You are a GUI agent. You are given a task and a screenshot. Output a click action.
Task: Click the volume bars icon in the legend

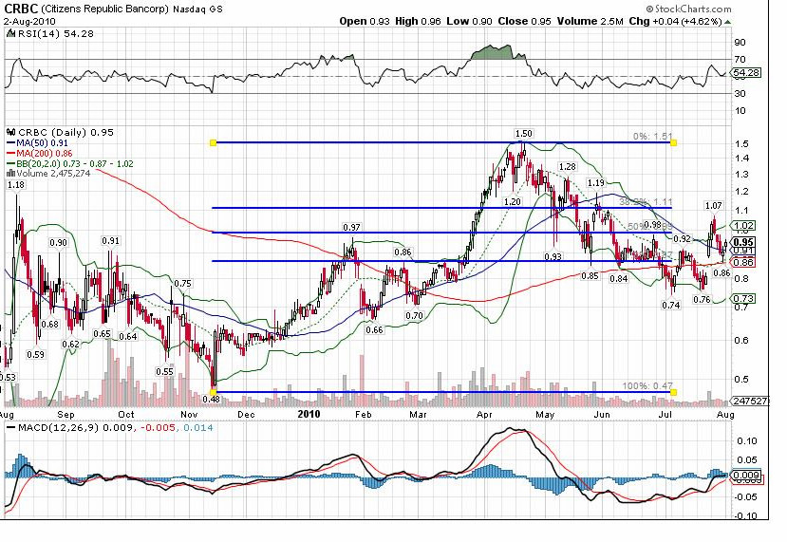(10, 174)
